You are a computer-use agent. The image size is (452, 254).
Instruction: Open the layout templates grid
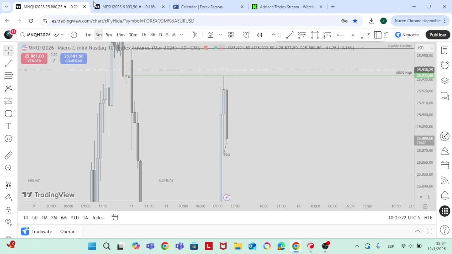tap(231, 35)
